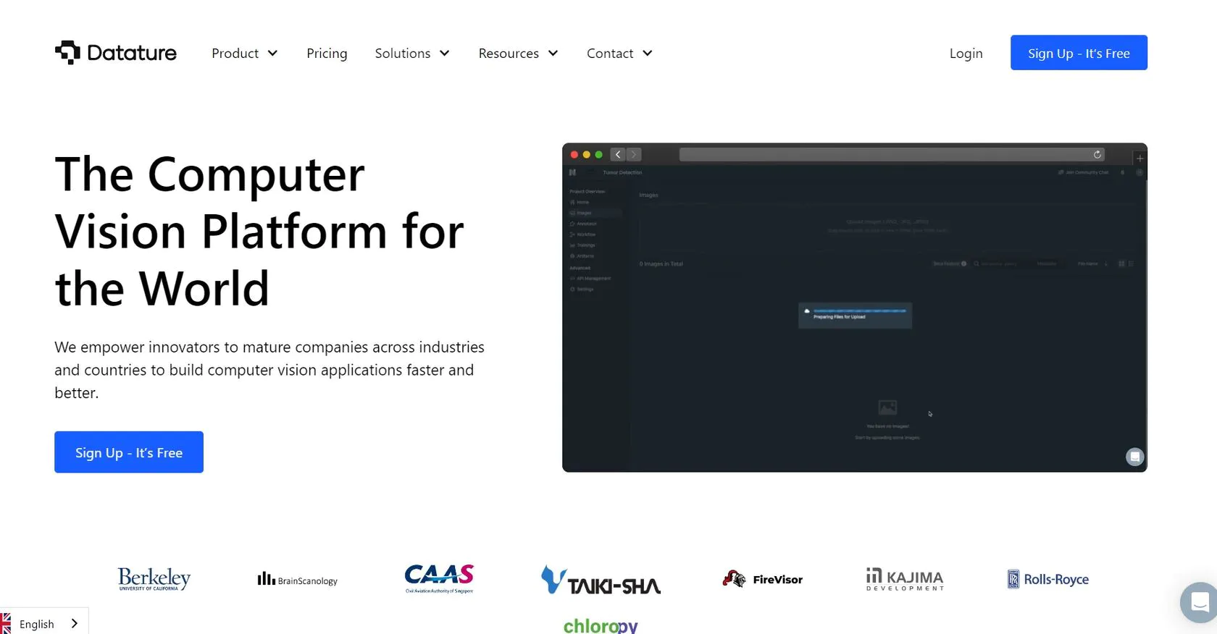Click the heading 'The Computer Vision Platform for the World'
Screen dimensions: 1217x634
pyautogui.click(x=259, y=232)
